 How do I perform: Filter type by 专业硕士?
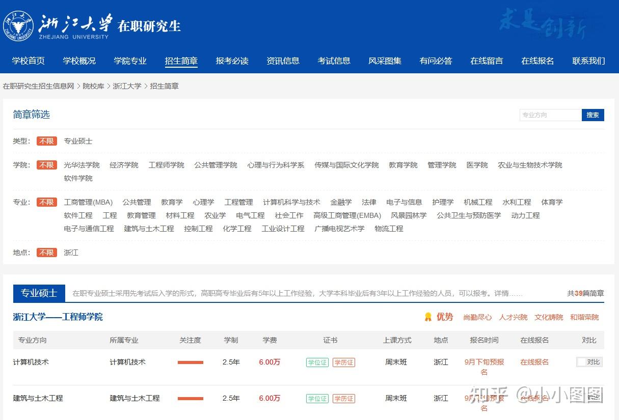point(78,141)
